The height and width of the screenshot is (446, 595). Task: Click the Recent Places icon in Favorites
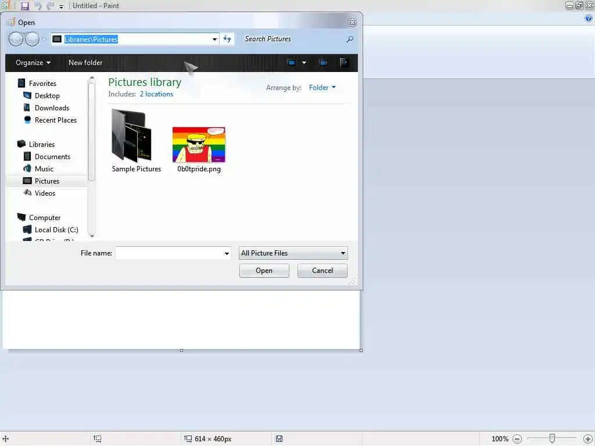27,120
